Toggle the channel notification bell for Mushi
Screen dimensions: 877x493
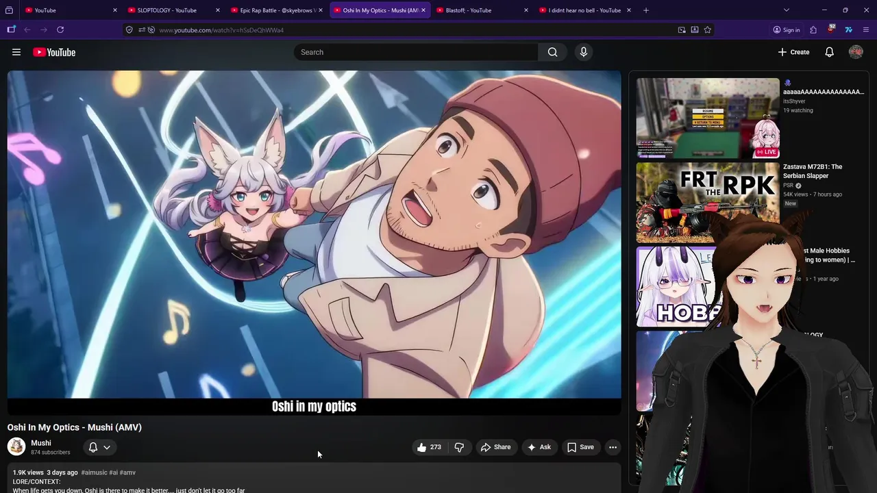click(x=93, y=447)
